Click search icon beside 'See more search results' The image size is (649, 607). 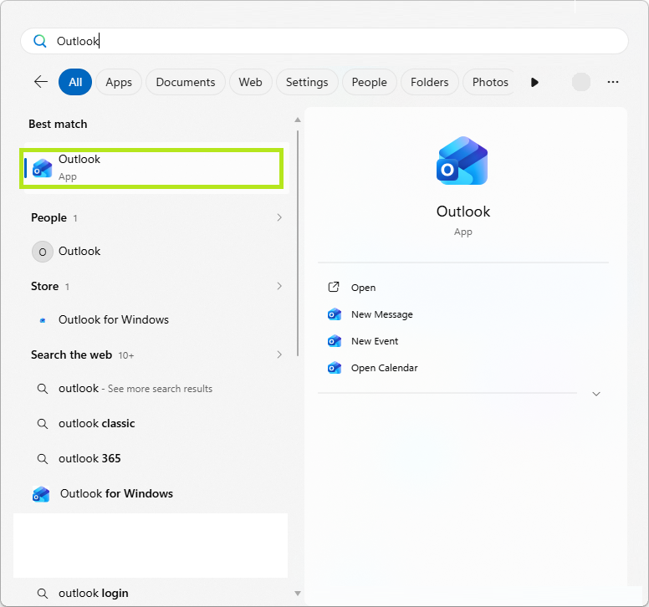point(42,389)
